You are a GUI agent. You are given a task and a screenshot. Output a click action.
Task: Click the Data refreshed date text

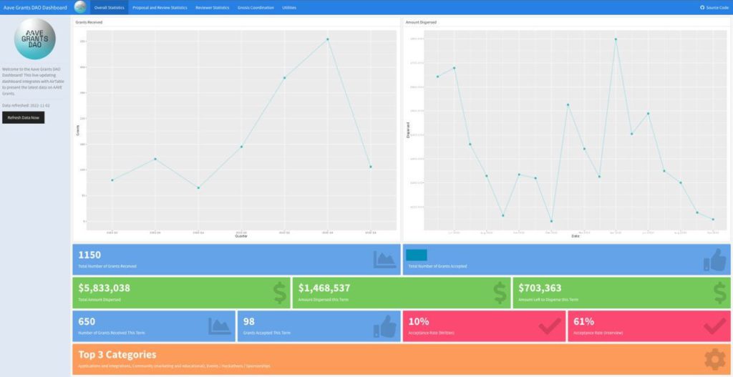tap(26, 106)
